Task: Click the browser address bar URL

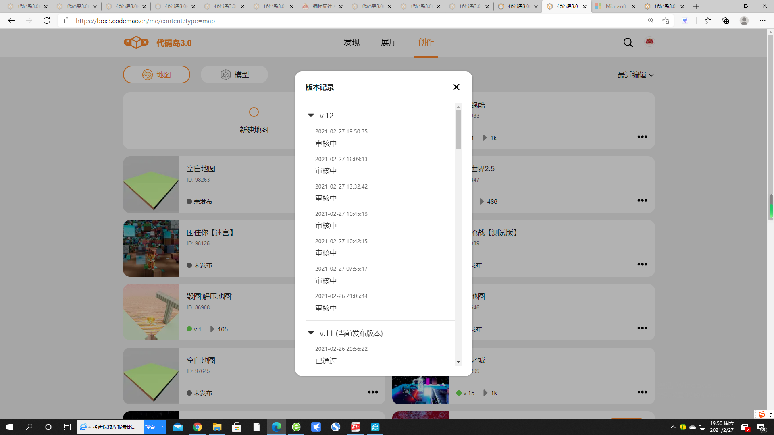Action: click(145, 21)
